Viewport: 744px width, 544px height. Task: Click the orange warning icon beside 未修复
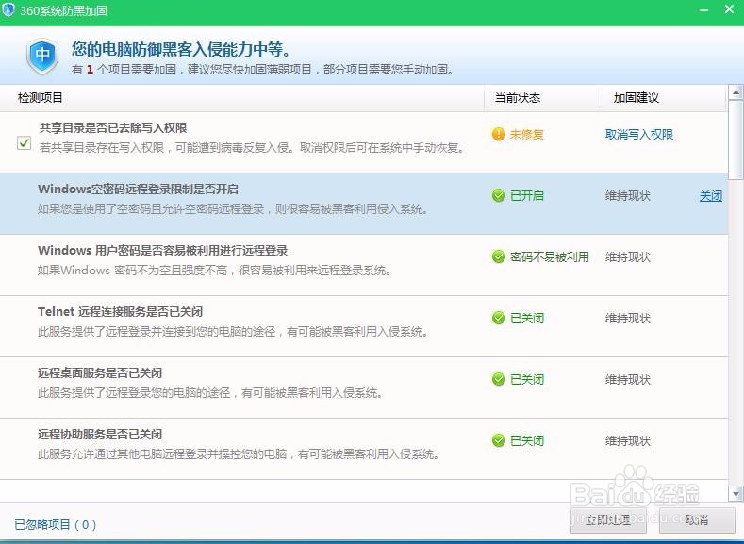pyautogui.click(x=499, y=134)
